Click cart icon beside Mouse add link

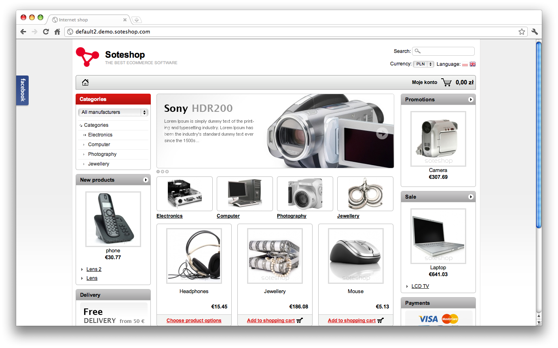(380, 321)
